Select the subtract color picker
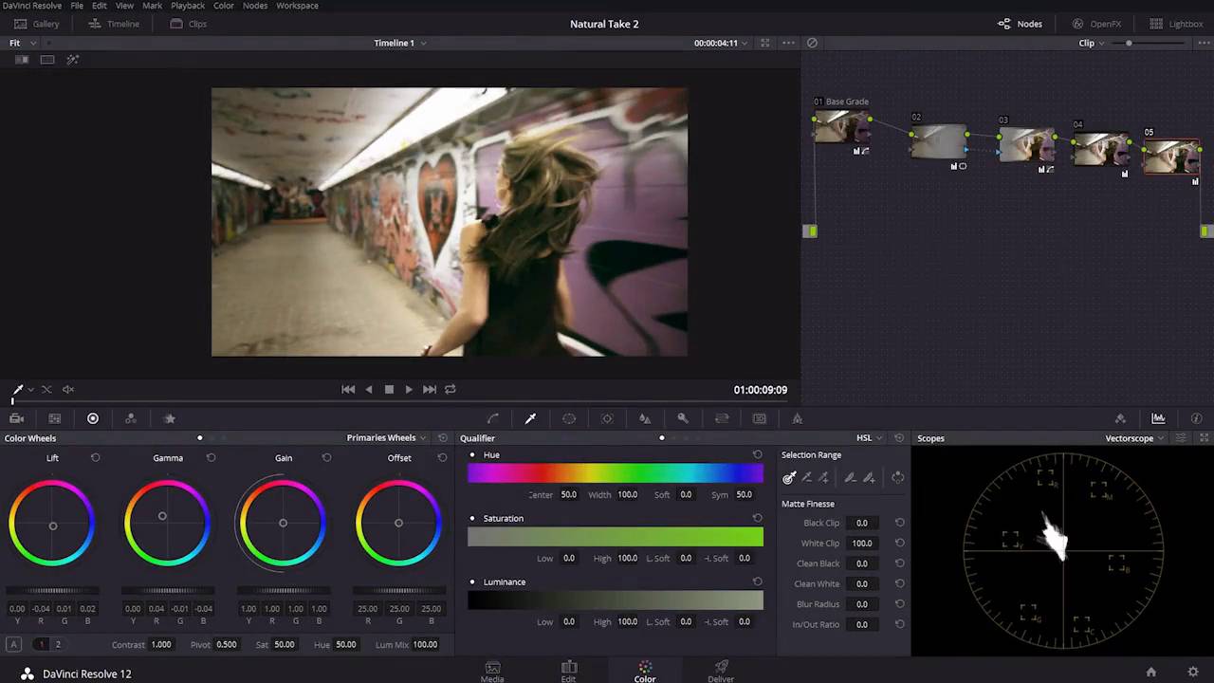Image resolution: width=1214 pixels, height=683 pixels. click(x=807, y=478)
